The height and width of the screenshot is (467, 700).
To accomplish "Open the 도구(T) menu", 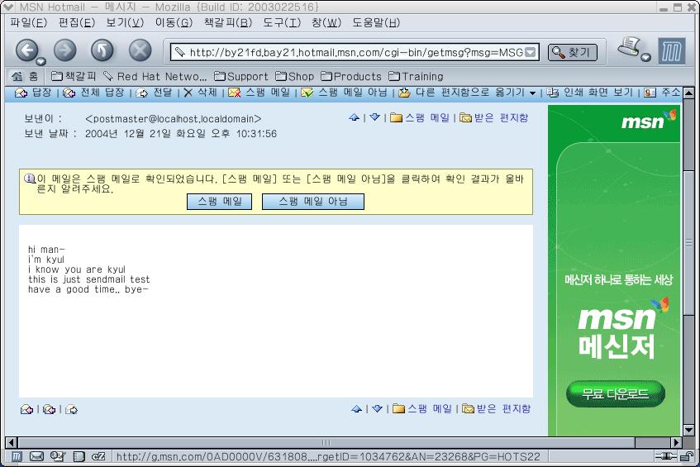I will click(x=282, y=23).
